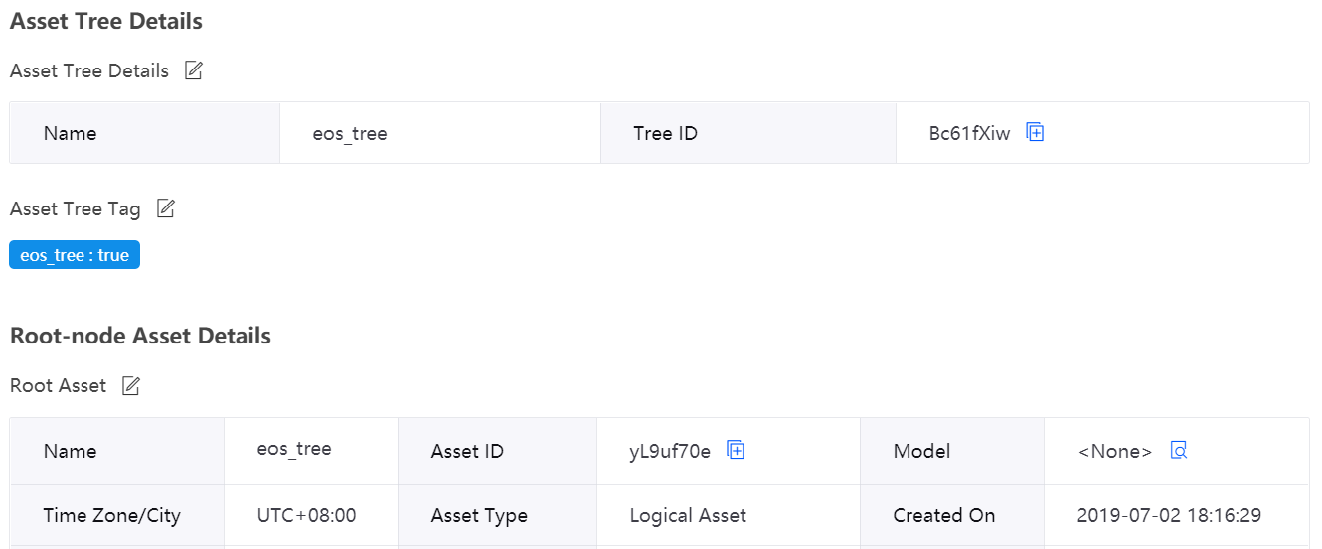Select the Created On timestamp 2019-07-02 18:16:29
This screenshot has width=1322, height=549.
[1169, 515]
